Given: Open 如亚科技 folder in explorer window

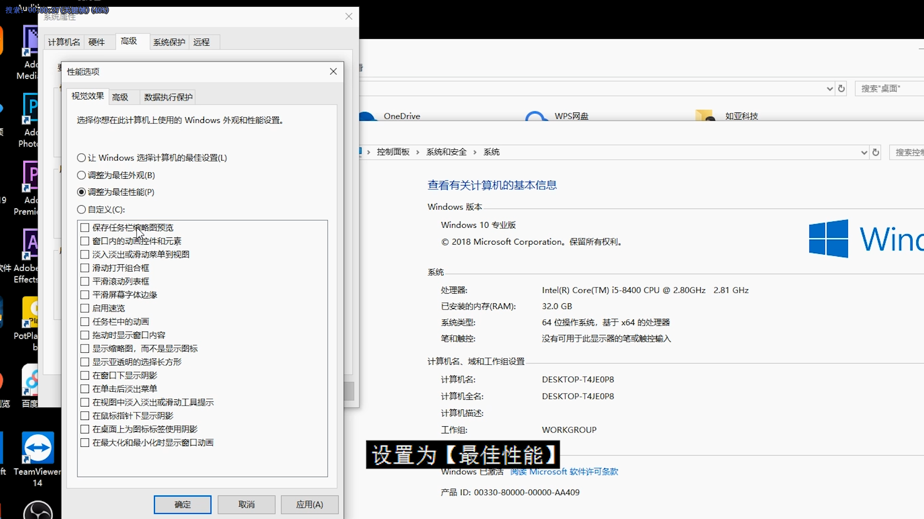Looking at the screenshot, I should (x=727, y=116).
